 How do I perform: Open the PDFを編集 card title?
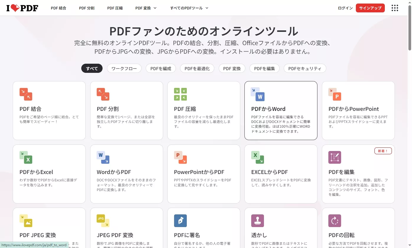341,172
